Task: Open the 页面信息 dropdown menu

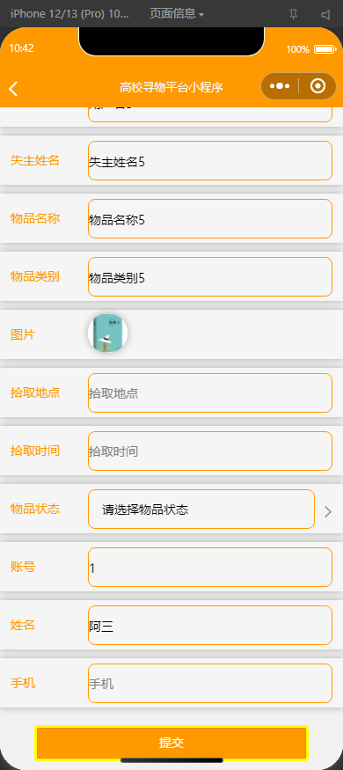Action: tap(177, 14)
